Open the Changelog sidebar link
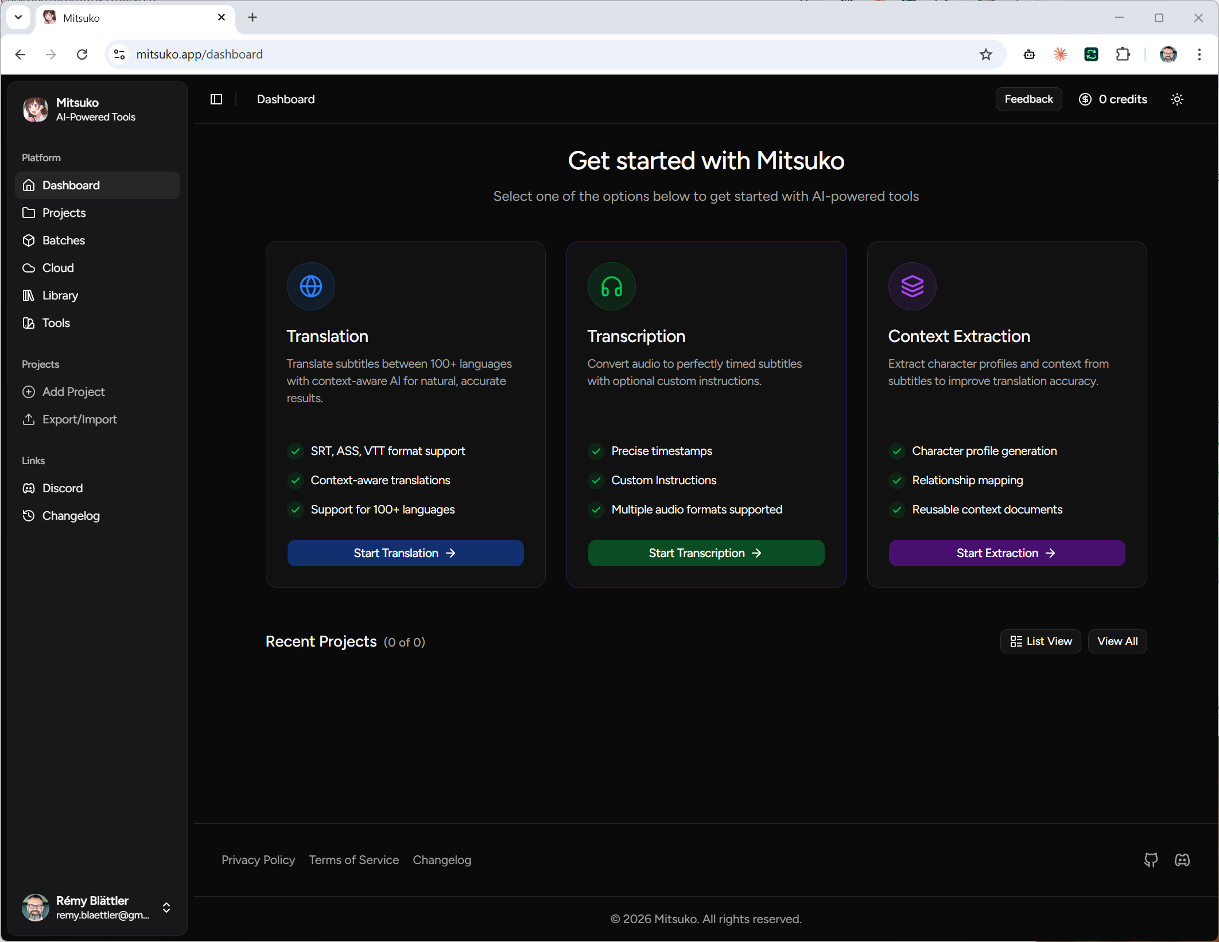Screen dimensions: 1219x942 coord(98,516)
